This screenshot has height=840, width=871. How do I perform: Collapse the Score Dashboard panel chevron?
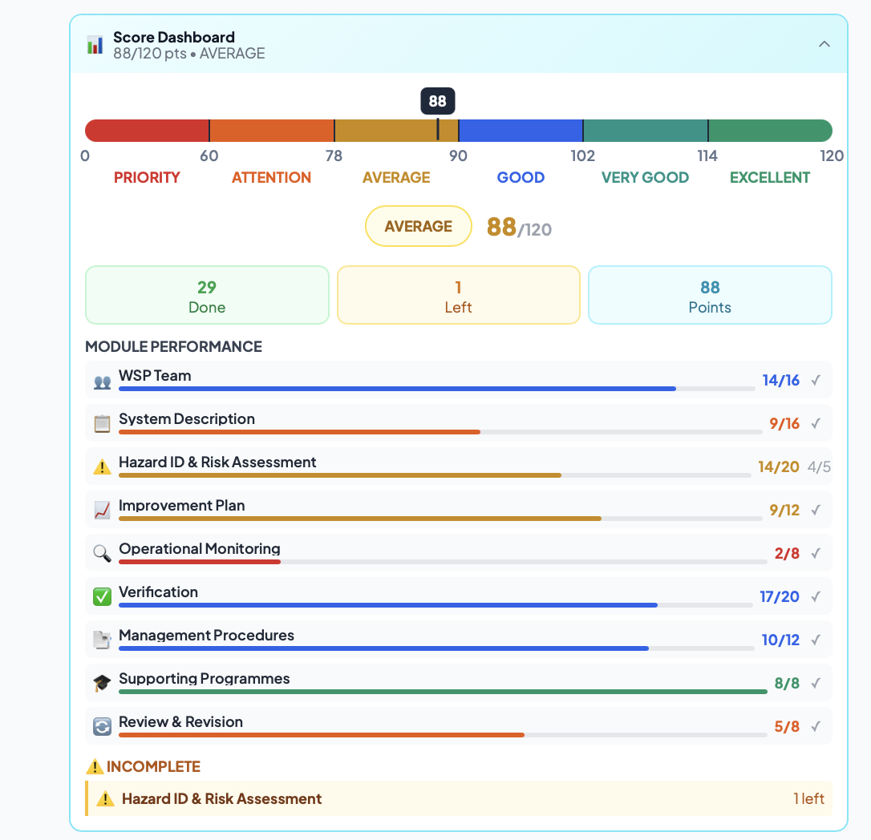824,44
